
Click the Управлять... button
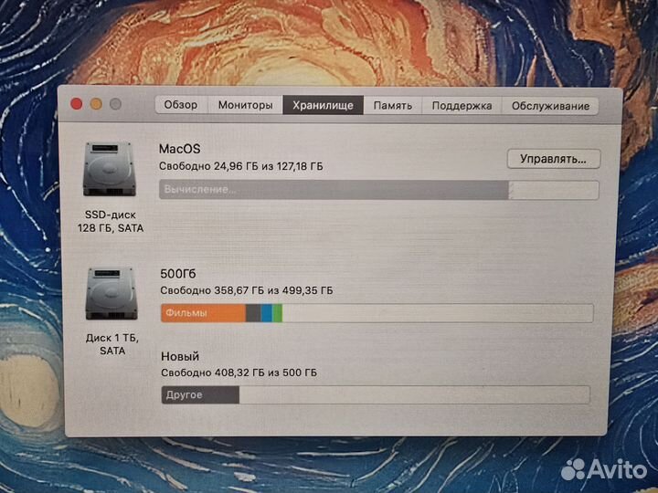(x=553, y=159)
